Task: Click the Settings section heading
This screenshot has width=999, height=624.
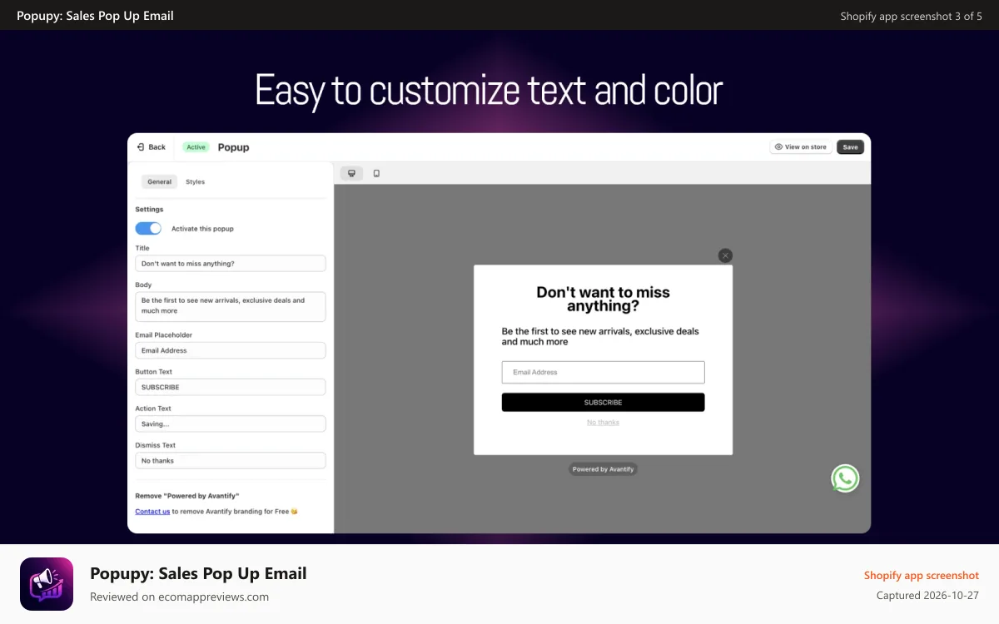Action: click(x=149, y=210)
